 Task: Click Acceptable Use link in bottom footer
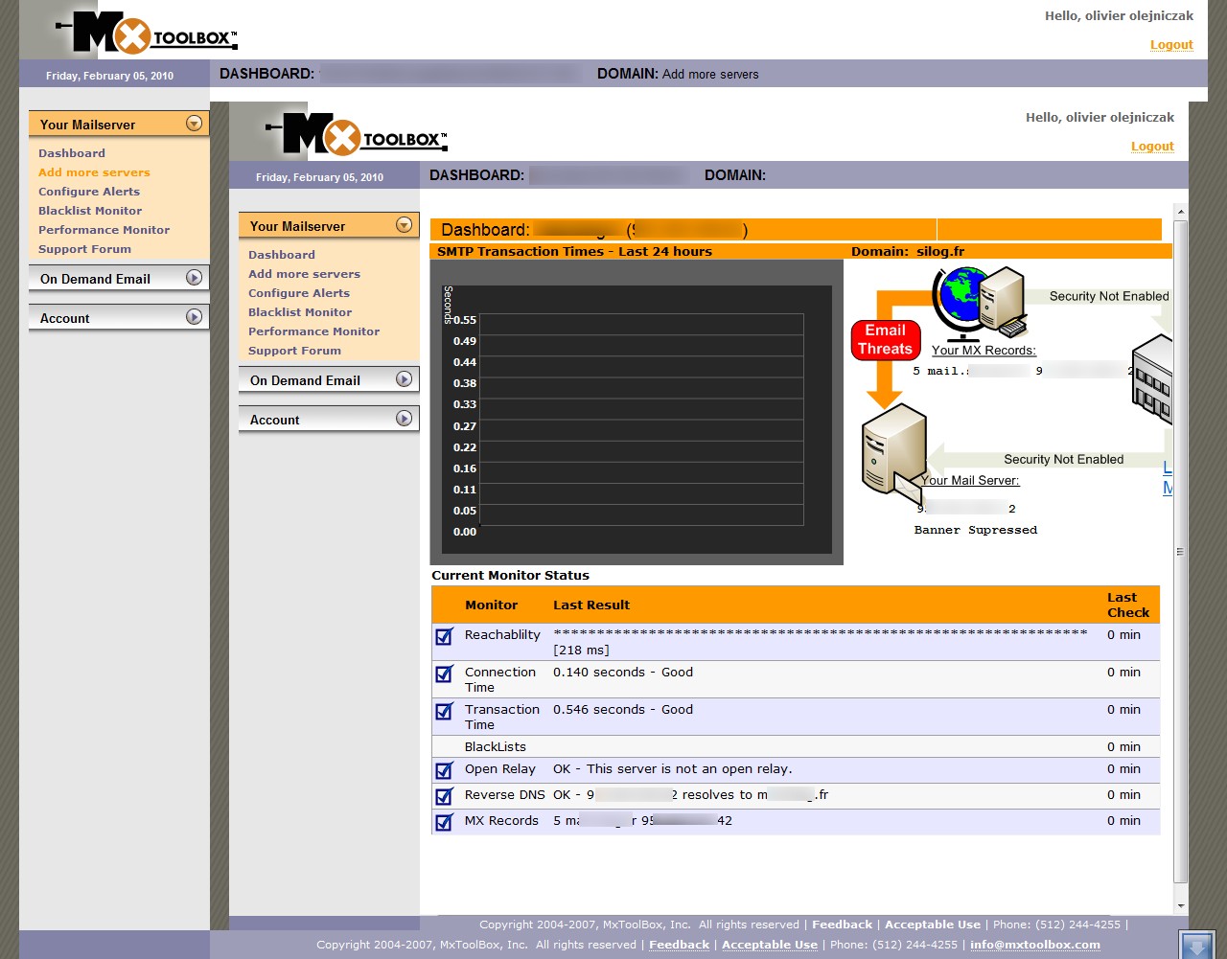(770, 945)
